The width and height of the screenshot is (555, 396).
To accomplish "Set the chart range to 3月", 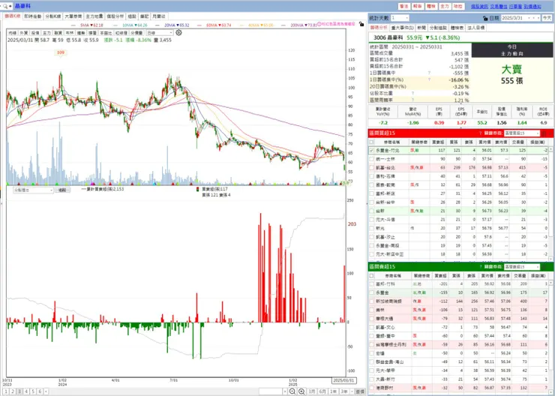I will 311,391.
